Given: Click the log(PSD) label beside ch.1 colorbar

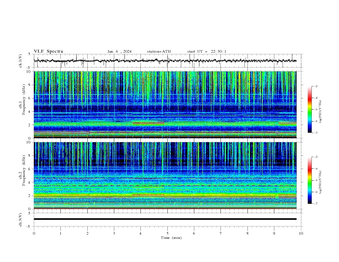Looking at the screenshot, I should coord(321,112).
